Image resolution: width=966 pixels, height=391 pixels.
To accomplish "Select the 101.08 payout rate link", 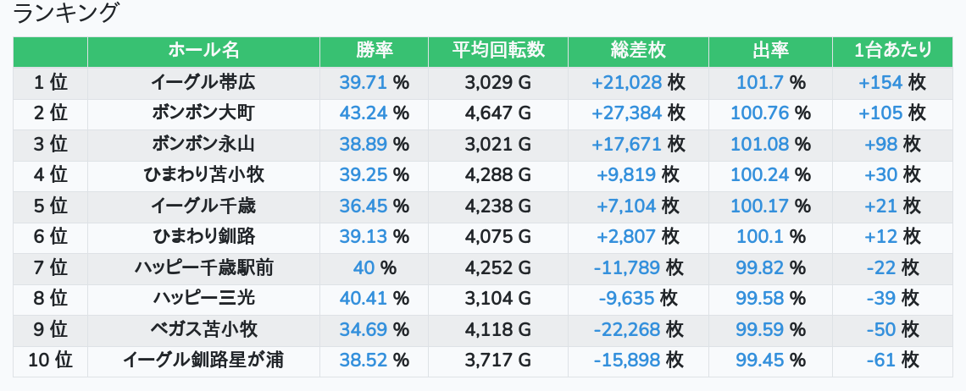I will click(x=759, y=144).
